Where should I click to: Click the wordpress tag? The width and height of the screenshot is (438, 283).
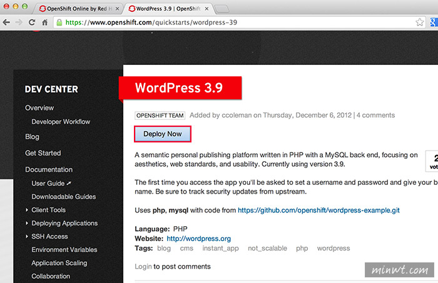[x=334, y=248]
